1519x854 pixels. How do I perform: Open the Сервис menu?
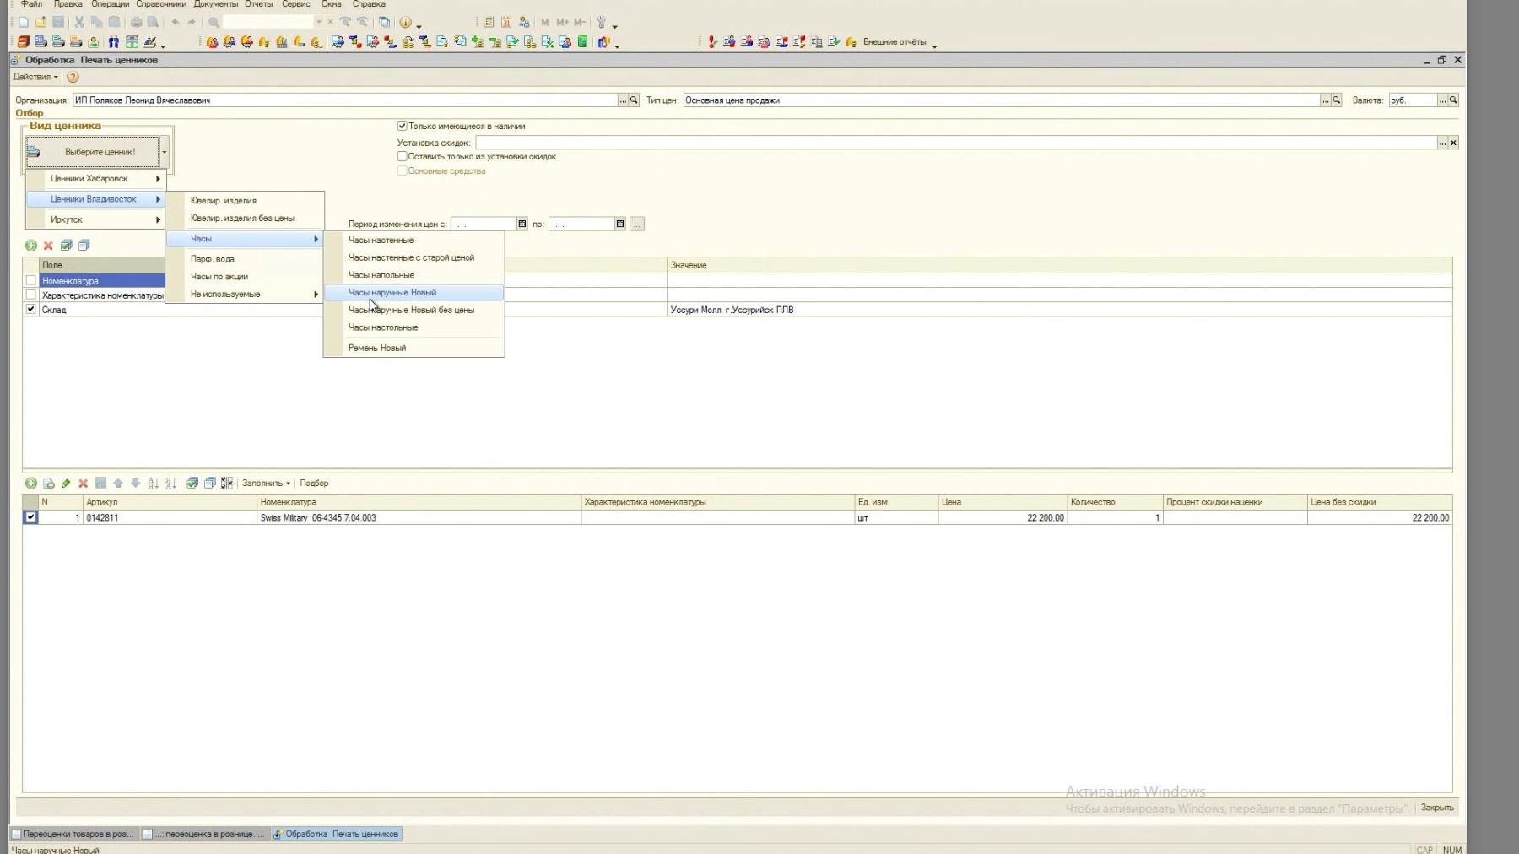(x=296, y=4)
